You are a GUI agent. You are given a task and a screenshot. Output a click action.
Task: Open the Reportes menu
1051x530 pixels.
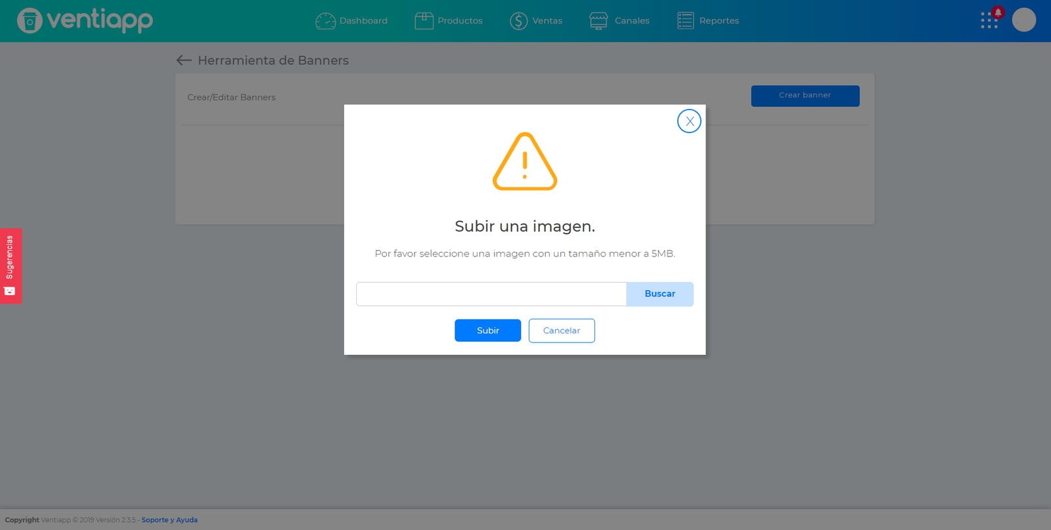coord(719,21)
